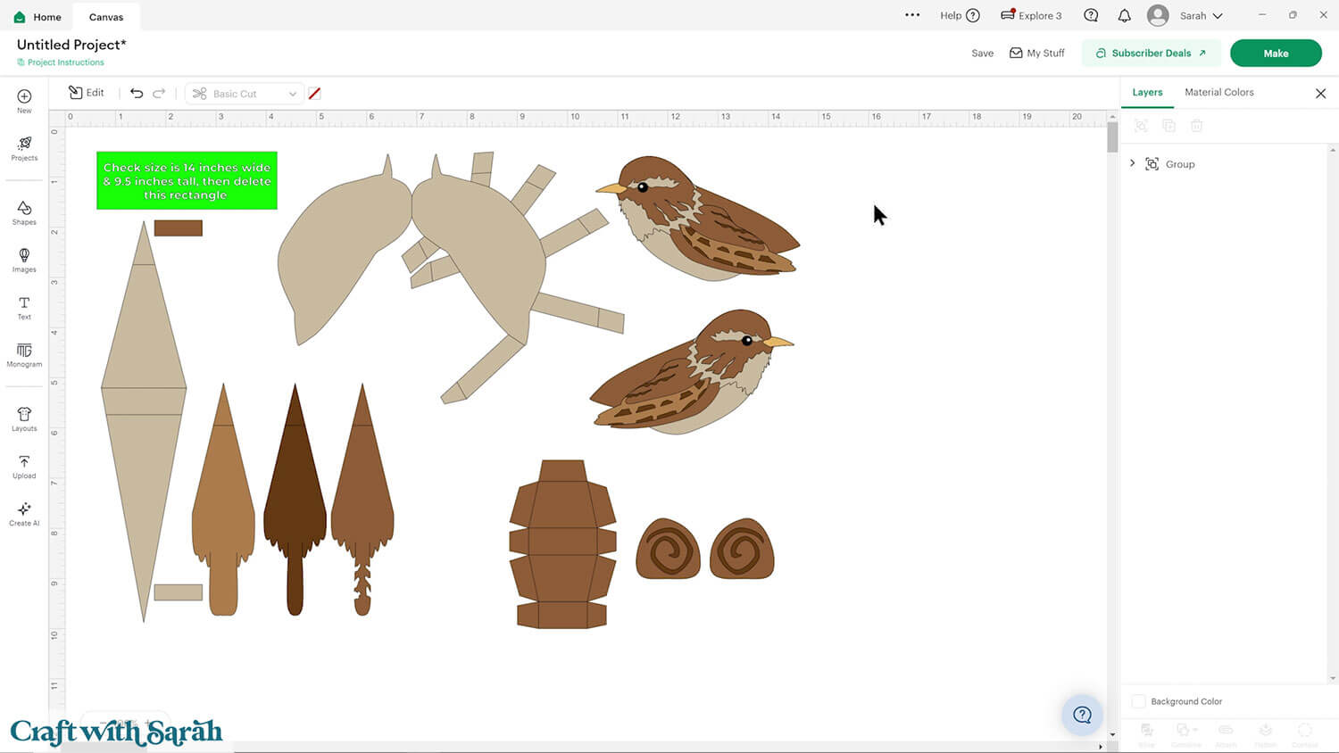Screen dimensions: 1339x753
Task: Select the Text tool
Action: coord(24,308)
